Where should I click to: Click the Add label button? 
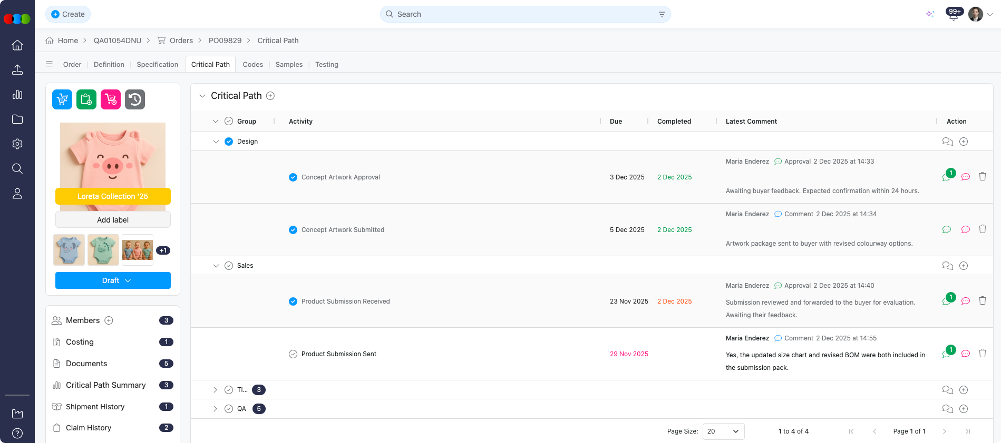(113, 220)
